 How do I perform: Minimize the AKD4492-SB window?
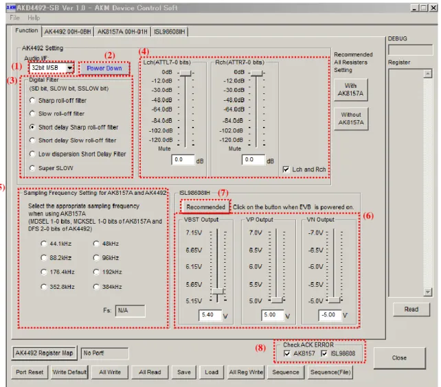(x=415, y=8)
